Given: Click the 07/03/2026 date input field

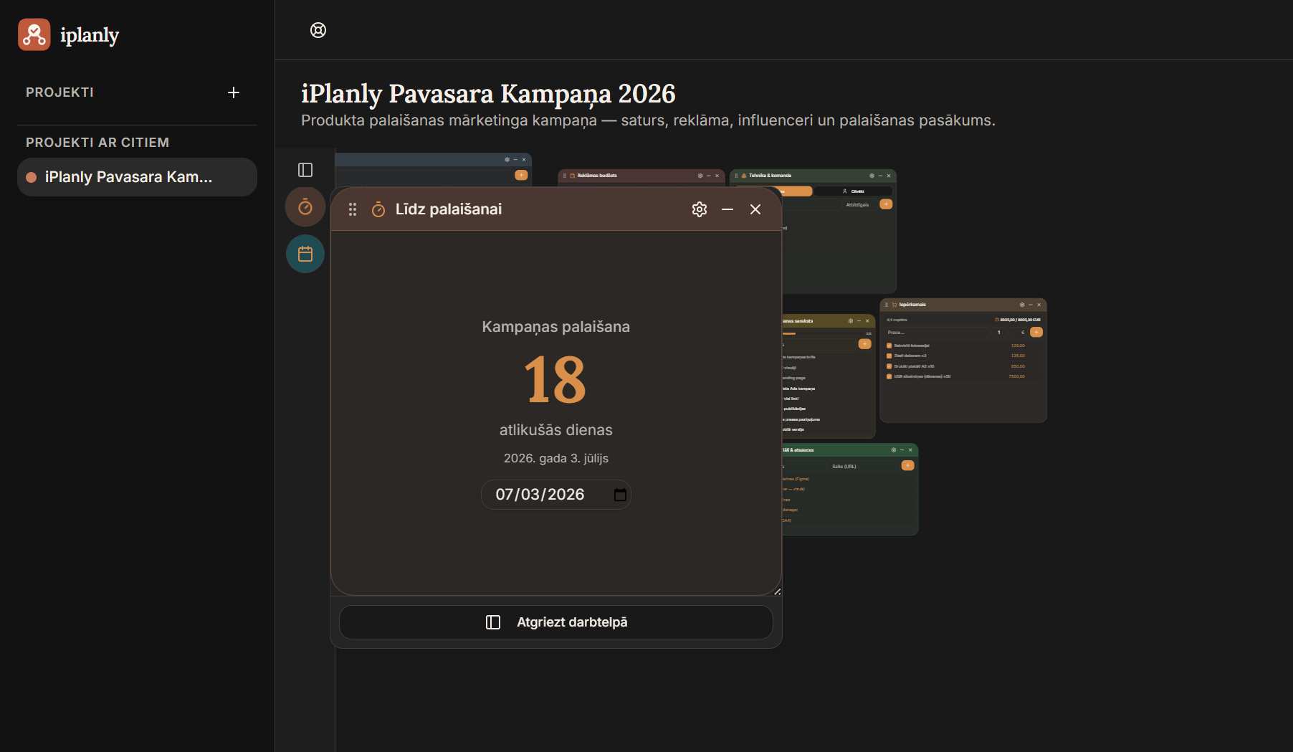Looking at the screenshot, I should 556,495.
